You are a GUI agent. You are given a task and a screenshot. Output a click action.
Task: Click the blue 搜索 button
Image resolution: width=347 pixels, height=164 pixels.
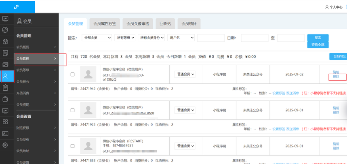pyautogui.click(x=318, y=38)
